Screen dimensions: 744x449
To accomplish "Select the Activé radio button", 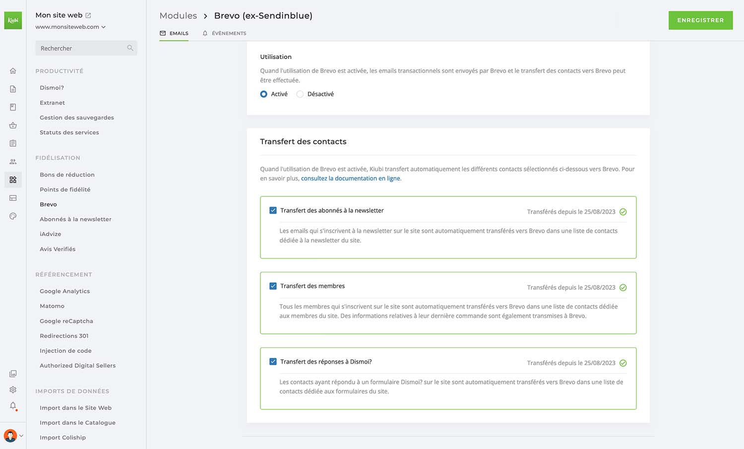I will point(264,94).
